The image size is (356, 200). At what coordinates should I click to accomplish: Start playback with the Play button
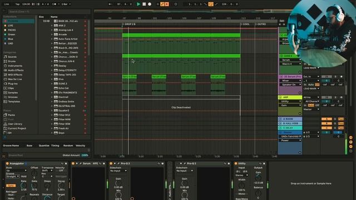pos(139,4)
